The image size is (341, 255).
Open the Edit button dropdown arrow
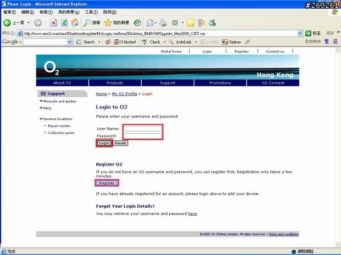pos(182,23)
